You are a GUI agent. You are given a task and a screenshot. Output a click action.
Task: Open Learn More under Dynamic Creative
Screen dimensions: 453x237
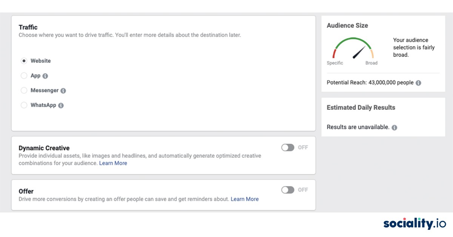[113, 163]
